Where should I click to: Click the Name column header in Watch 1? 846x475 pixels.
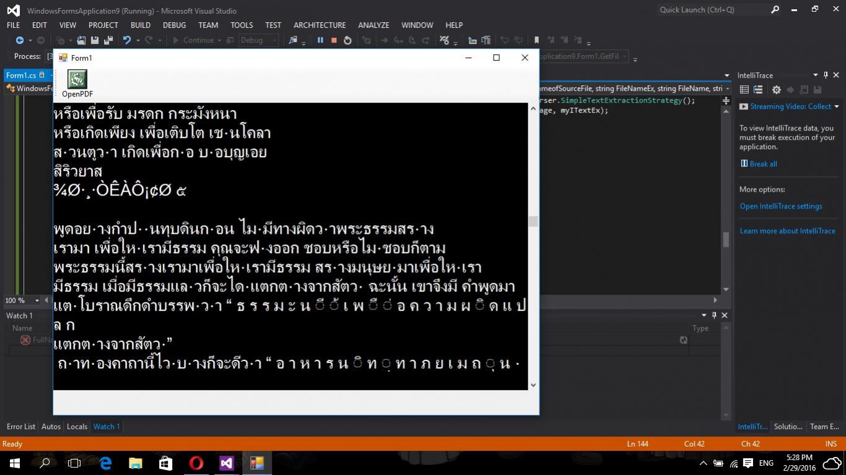[x=22, y=328]
